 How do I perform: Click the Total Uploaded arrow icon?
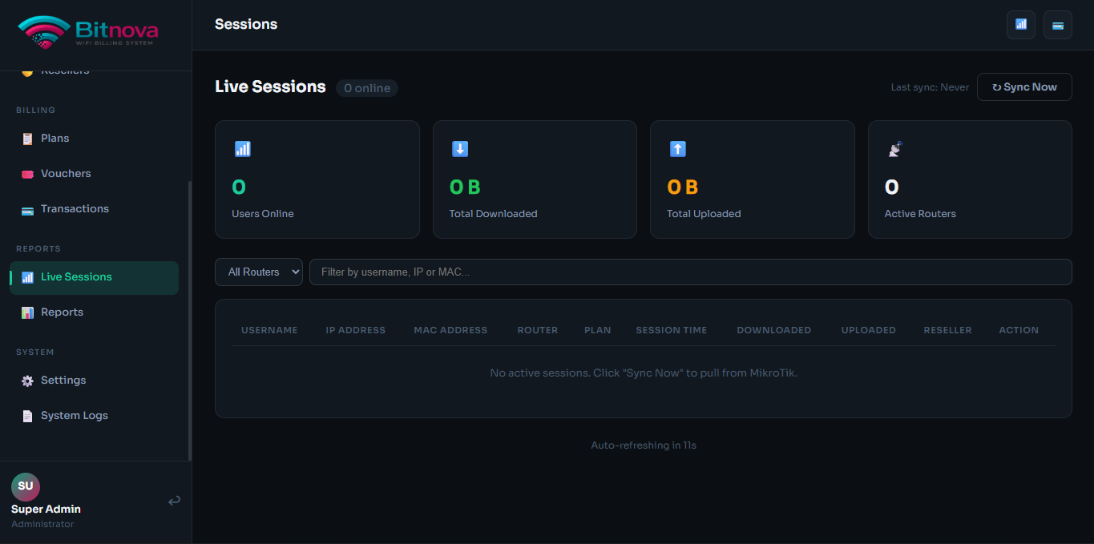pos(677,149)
